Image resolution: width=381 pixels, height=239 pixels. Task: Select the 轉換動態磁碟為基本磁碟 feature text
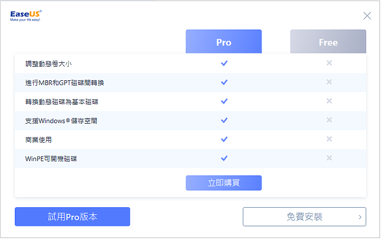(62, 102)
